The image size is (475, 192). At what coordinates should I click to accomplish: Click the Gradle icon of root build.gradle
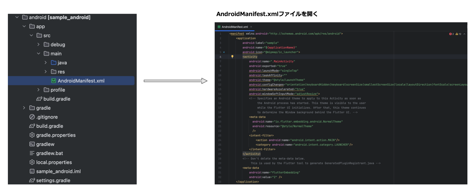32,126
